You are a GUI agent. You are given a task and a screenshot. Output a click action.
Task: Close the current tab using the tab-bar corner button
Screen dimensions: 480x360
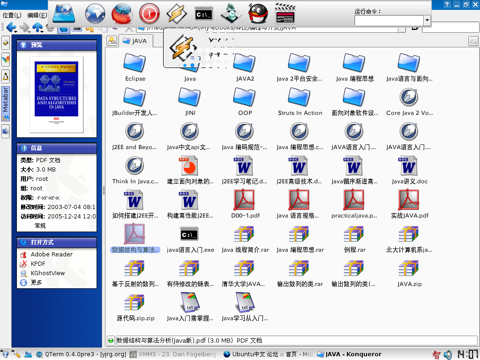click(473, 41)
